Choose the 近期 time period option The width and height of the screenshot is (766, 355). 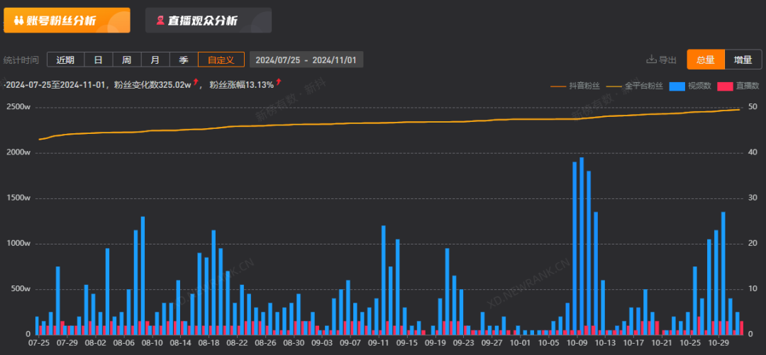coord(65,60)
